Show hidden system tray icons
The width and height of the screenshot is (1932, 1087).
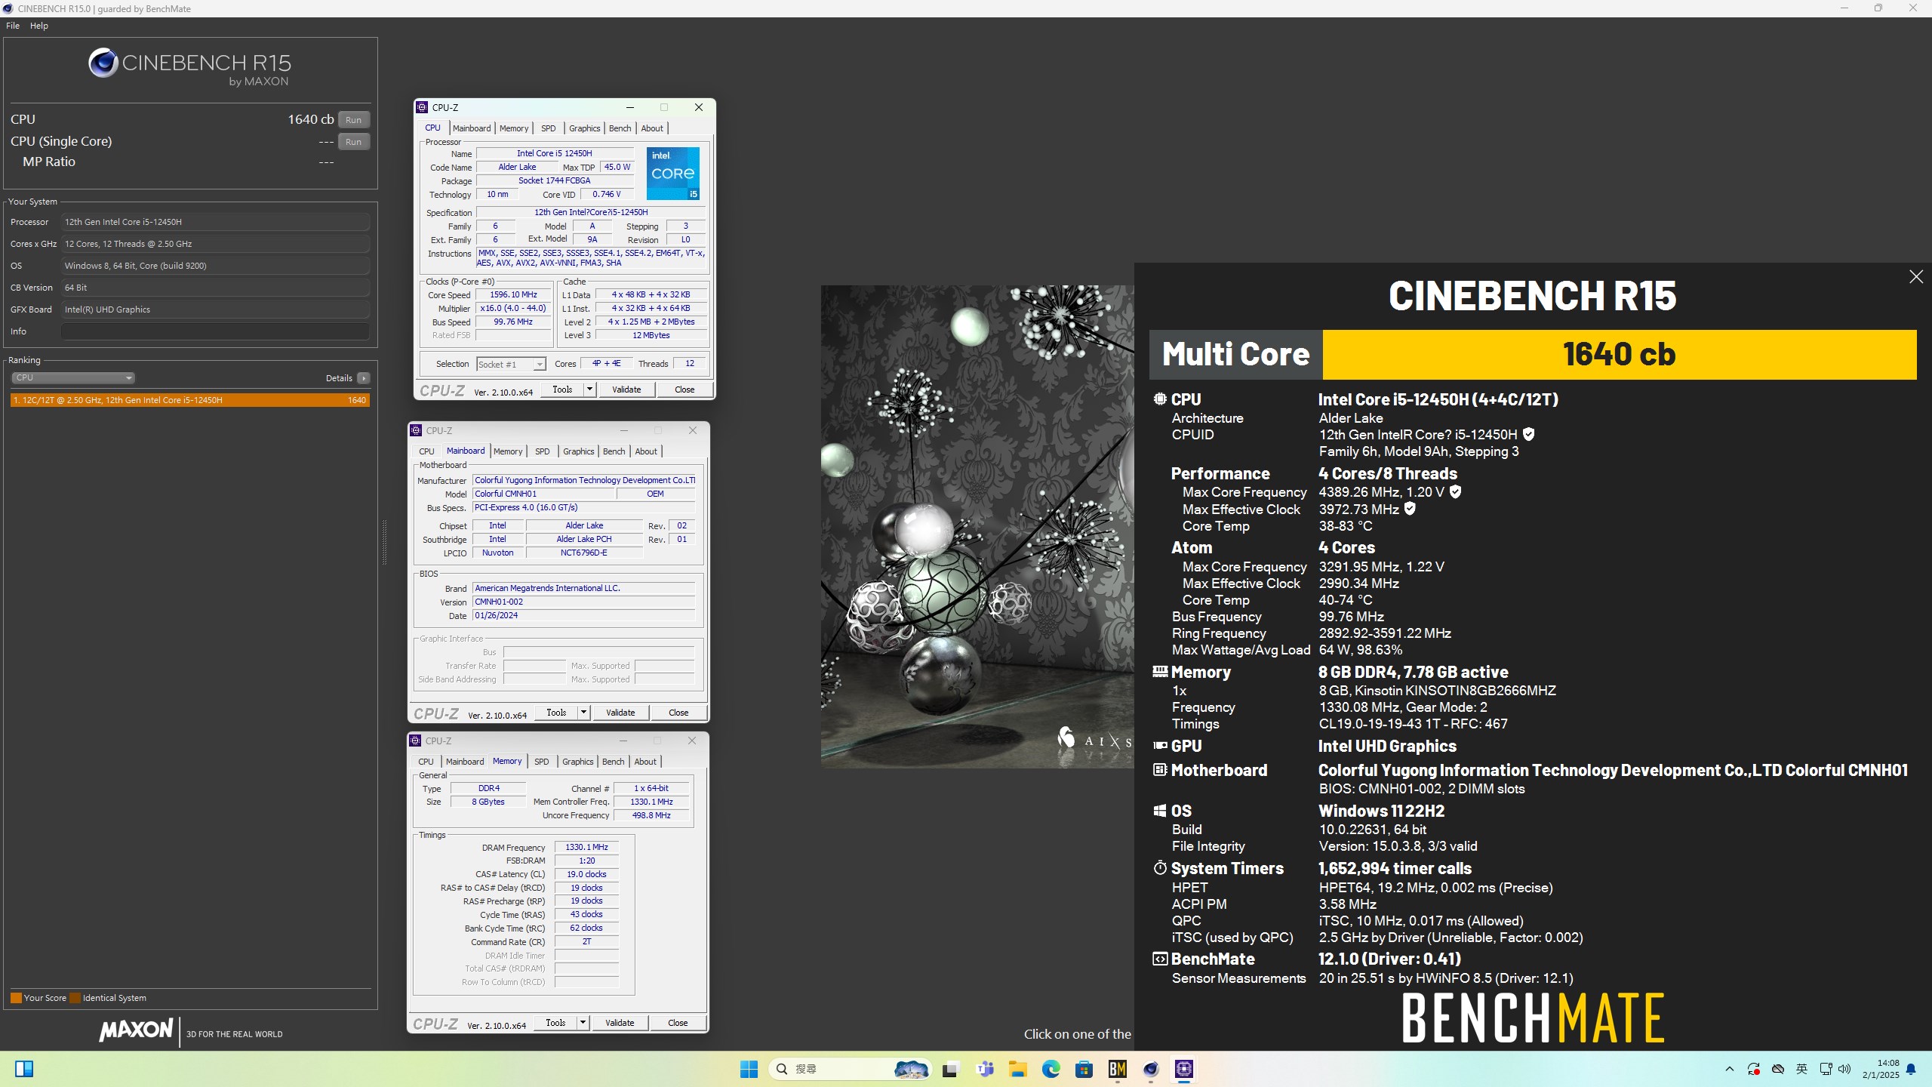1730,1069
